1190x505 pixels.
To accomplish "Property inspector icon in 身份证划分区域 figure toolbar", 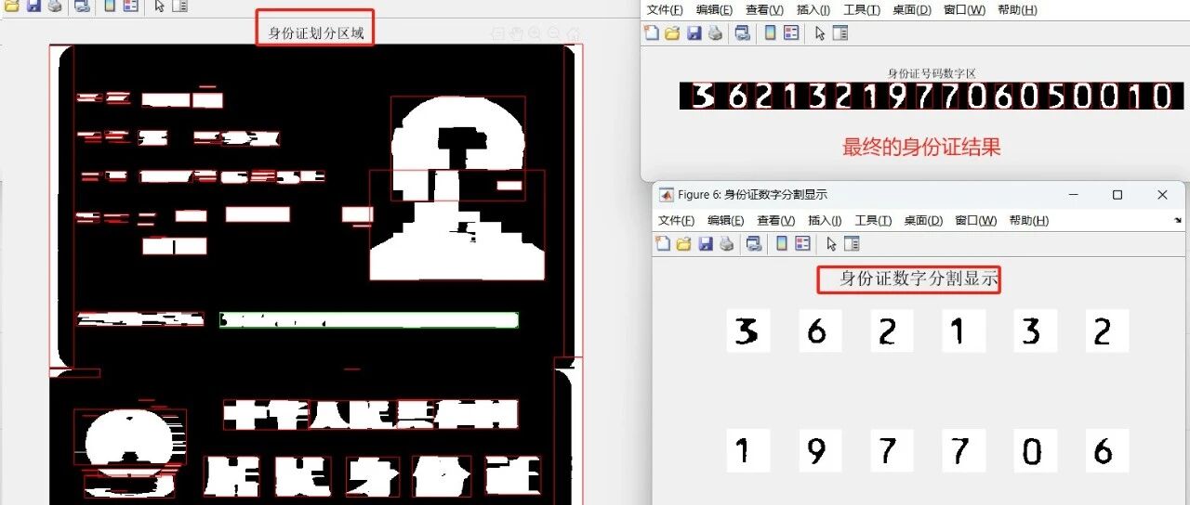I will 179,6.
